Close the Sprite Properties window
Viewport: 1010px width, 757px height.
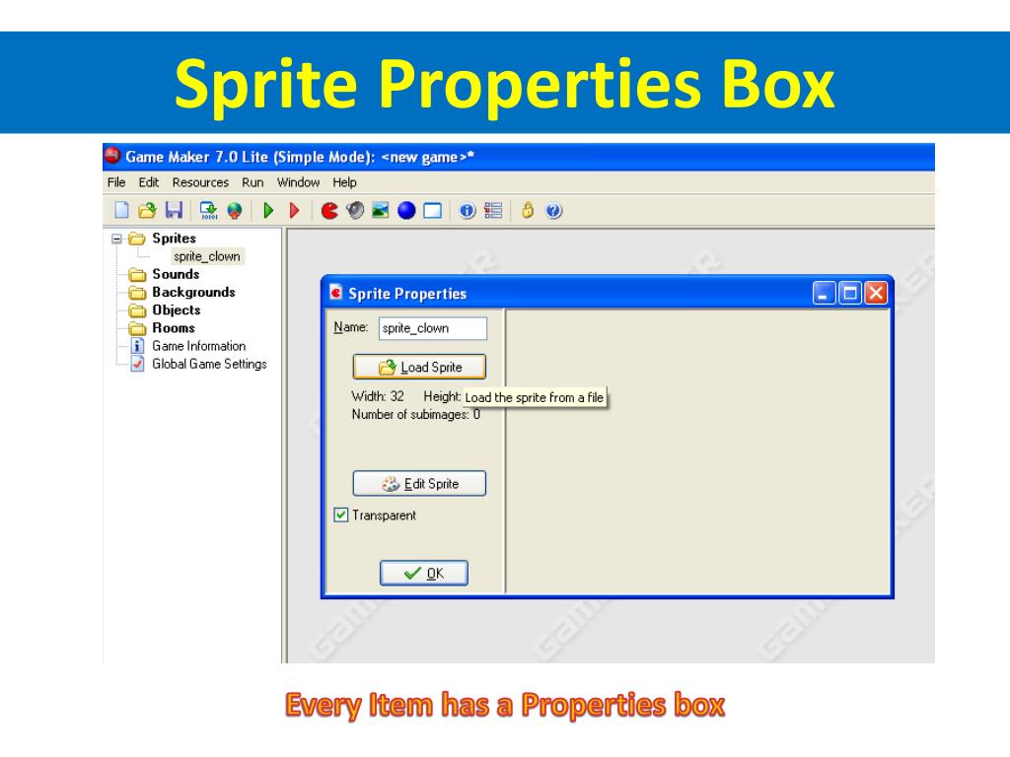(x=876, y=294)
